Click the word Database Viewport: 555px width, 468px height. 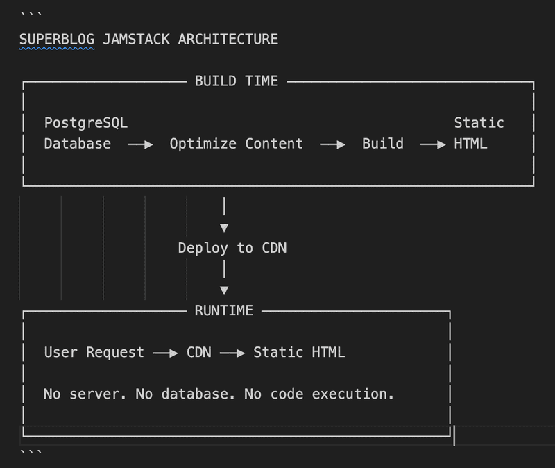tap(78, 144)
